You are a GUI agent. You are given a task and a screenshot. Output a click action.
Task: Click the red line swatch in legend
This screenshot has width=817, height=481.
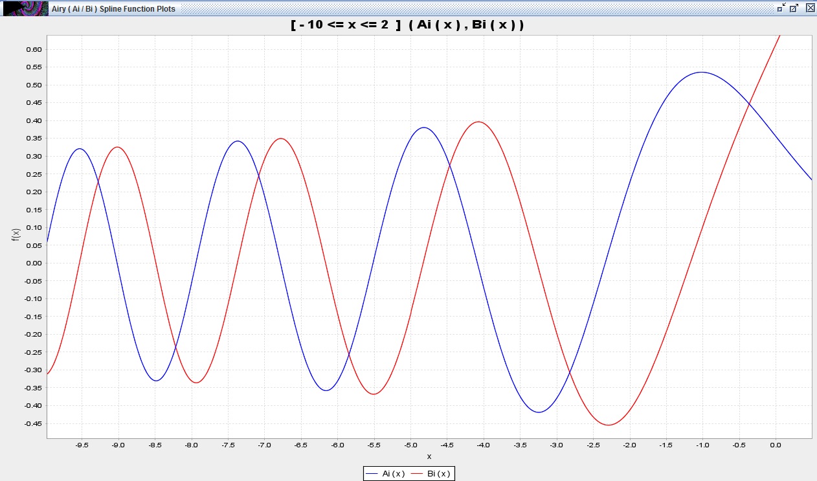tap(418, 474)
